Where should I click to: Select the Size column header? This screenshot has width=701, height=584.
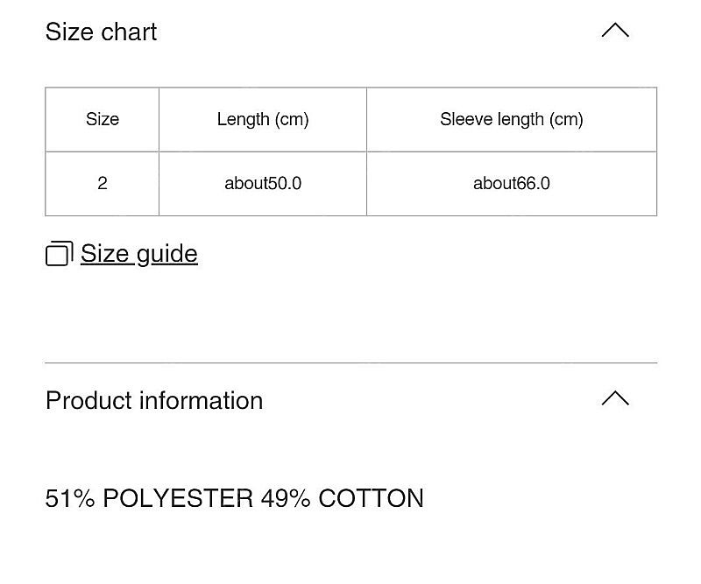[103, 119]
